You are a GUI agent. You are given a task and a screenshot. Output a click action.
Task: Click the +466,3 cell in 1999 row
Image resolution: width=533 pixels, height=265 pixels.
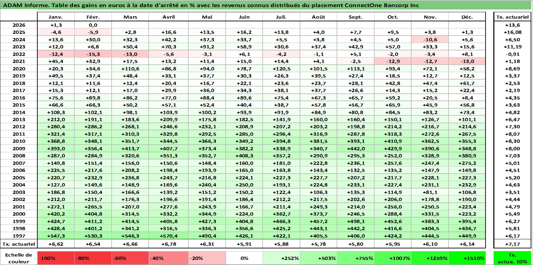(x=281, y=221)
